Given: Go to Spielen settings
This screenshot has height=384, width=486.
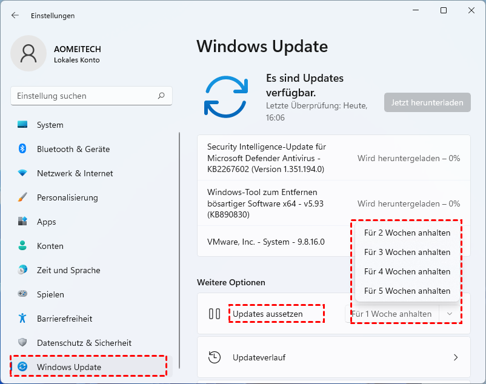Looking at the screenshot, I should (92, 294).
